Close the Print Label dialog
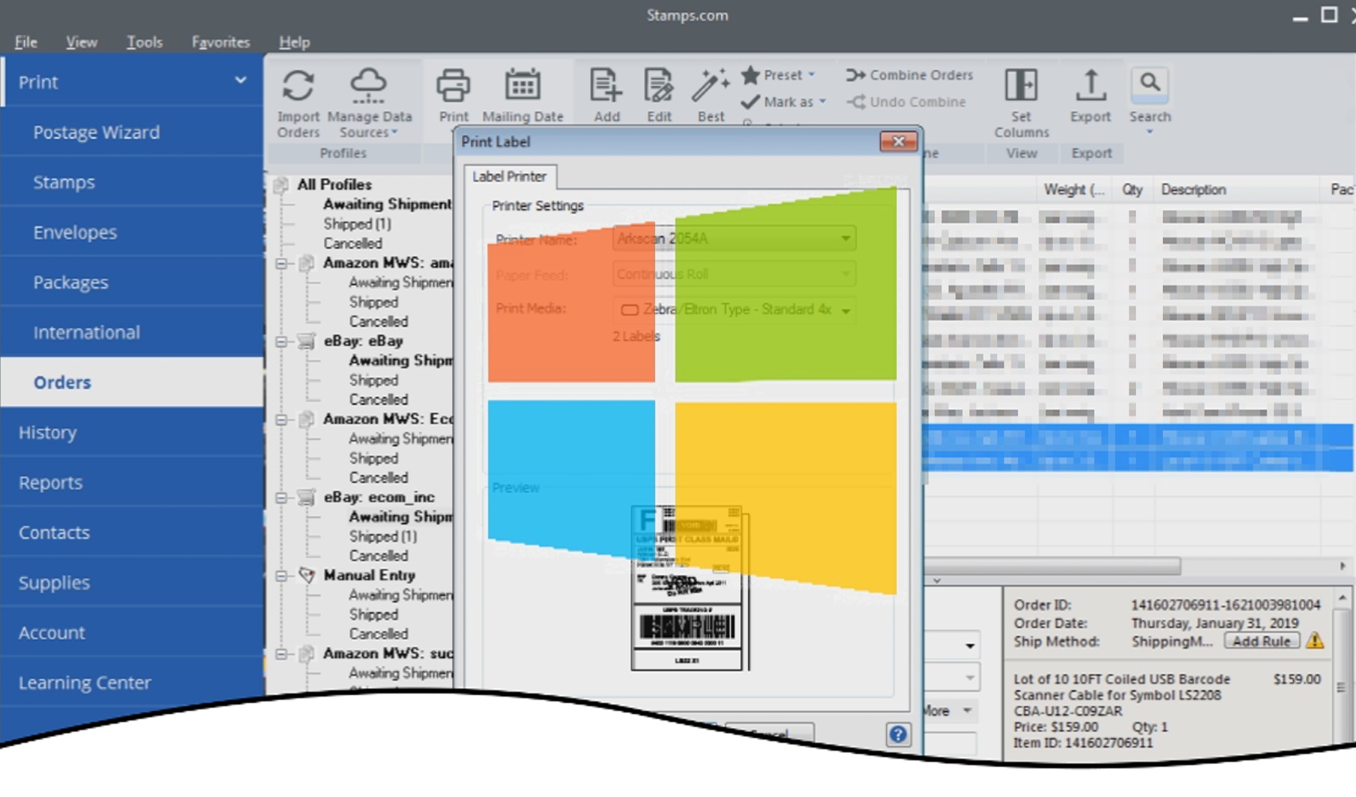 coord(898,141)
